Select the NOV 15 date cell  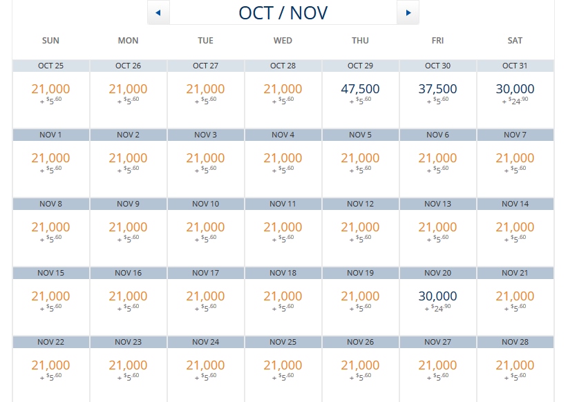click(x=50, y=273)
